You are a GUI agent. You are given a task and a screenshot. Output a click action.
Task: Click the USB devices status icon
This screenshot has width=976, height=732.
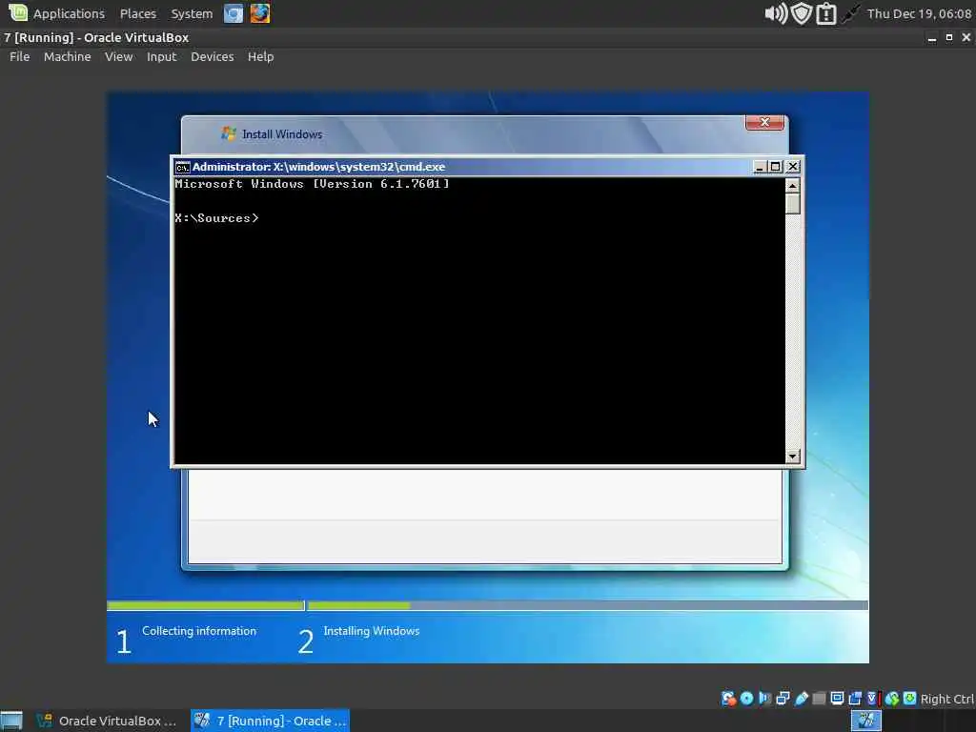pyautogui.click(x=801, y=699)
